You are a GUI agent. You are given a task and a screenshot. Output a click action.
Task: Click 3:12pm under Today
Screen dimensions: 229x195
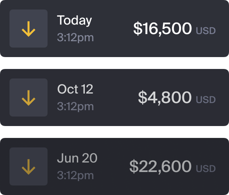(75, 38)
